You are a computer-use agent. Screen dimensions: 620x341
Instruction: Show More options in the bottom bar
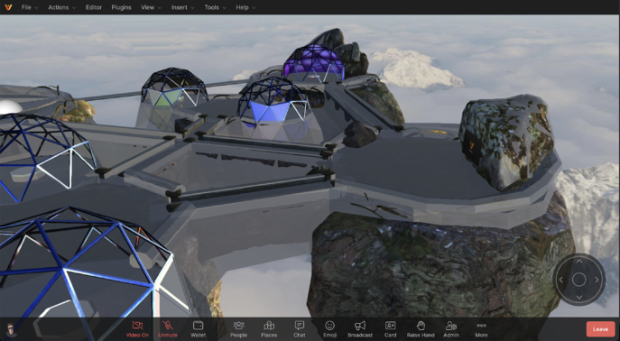click(481, 329)
